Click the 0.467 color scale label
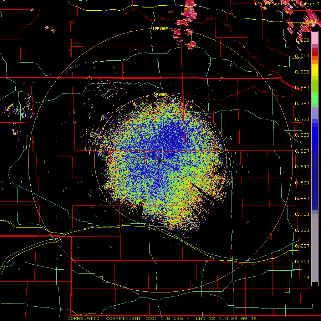The width and height of the screenshot is (321, 321). pyautogui.click(x=302, y=198)
